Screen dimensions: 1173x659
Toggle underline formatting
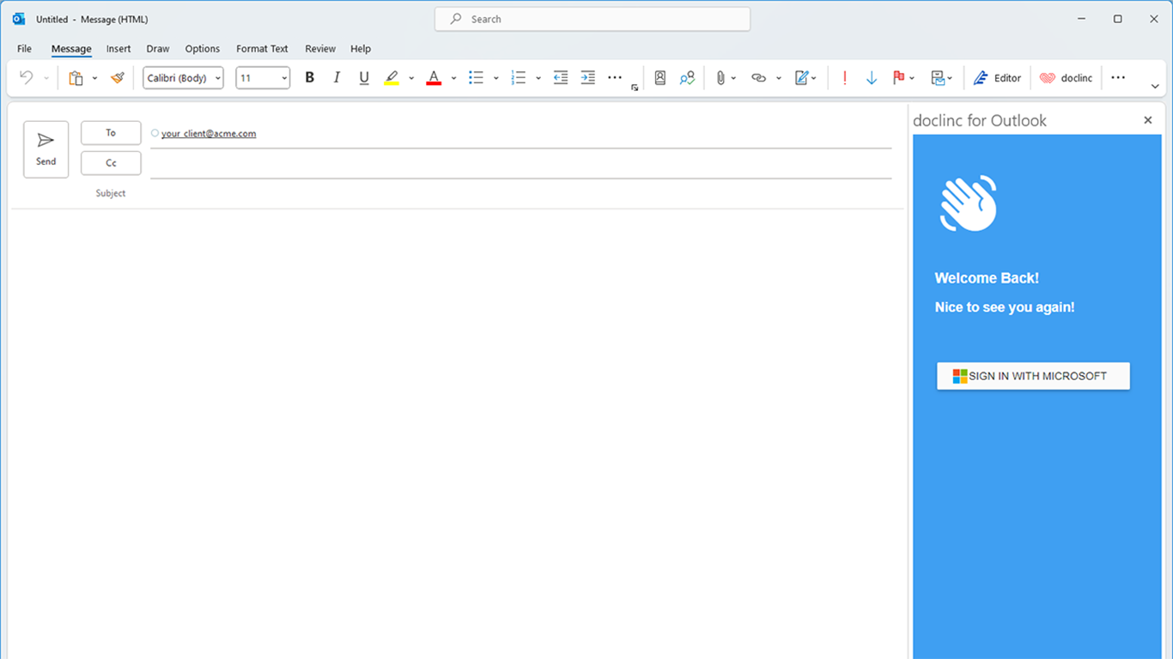[x=364, y=78]
